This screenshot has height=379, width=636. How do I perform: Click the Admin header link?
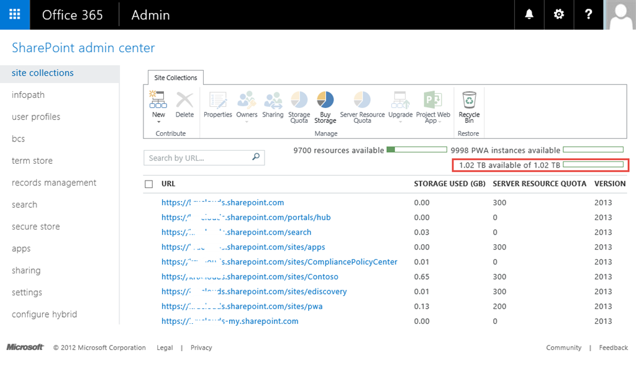[150, 15]
